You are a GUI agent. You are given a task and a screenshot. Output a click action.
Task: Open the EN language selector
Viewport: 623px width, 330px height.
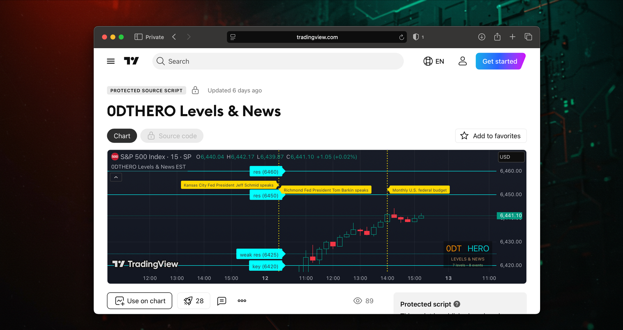pyautogui.click(x=434, y=61)
